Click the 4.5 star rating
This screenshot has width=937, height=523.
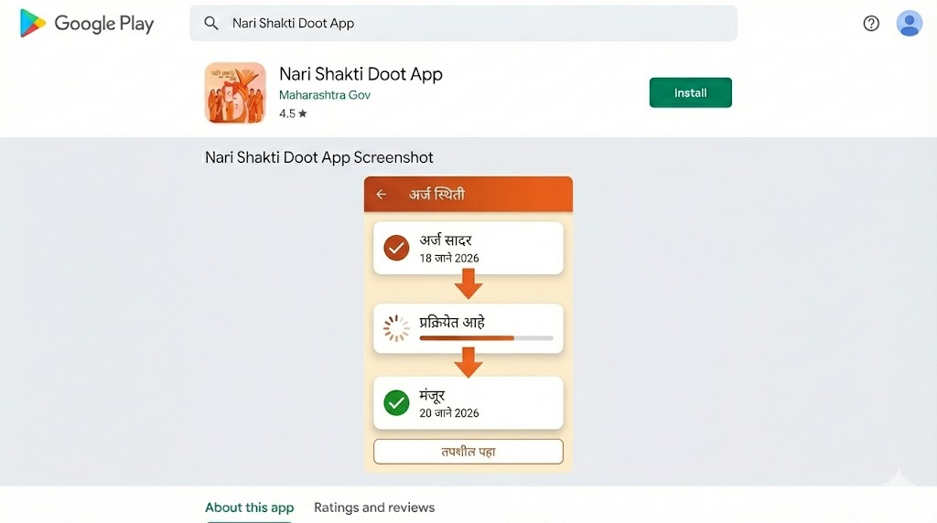pos(293,113)
